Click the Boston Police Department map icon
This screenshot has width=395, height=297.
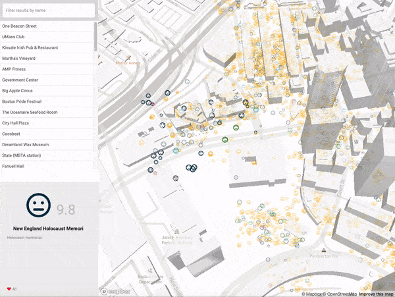(x=150, y=271)
